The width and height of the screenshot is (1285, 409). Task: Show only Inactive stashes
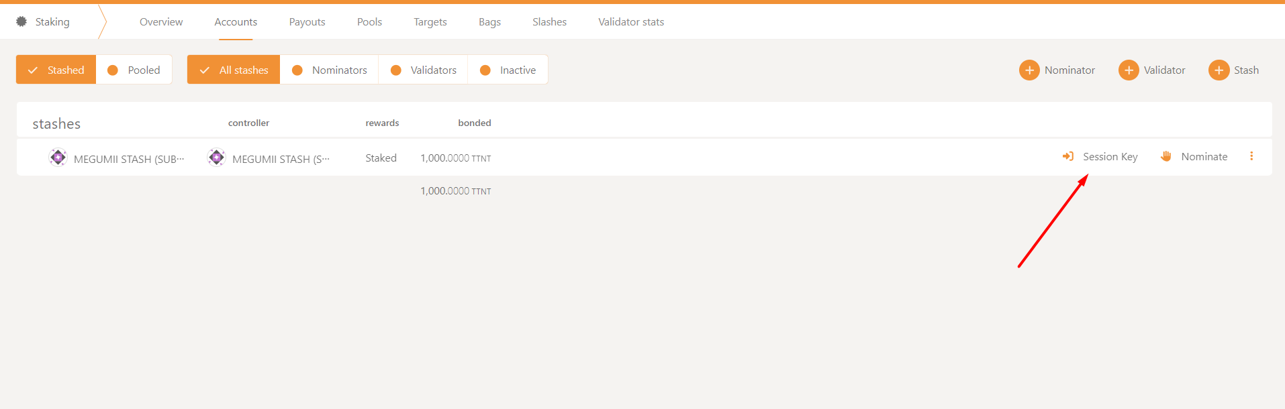[508, 70]
